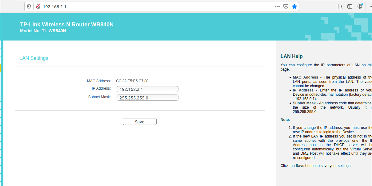372x186 pixels.
Task: Show the browser sidebar panel
Action: [x=350, y=6]
